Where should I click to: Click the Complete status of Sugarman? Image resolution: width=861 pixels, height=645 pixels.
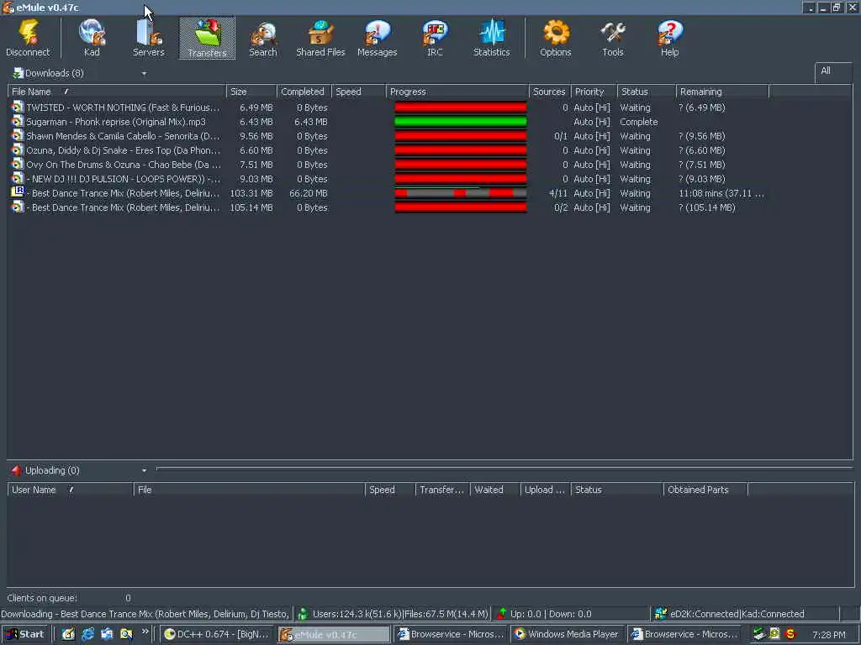639,122
